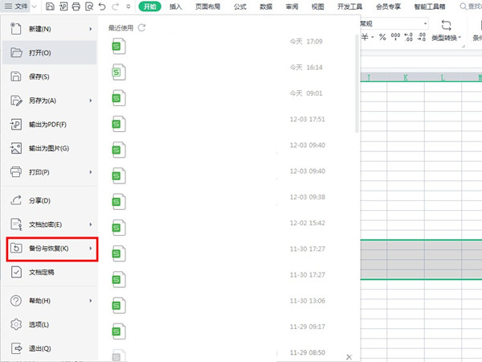Image resolution: width=482 pixels, height=362 pixels.
Task: Click the redo arrow in top toolbar
Action: (x=114, y=6)
